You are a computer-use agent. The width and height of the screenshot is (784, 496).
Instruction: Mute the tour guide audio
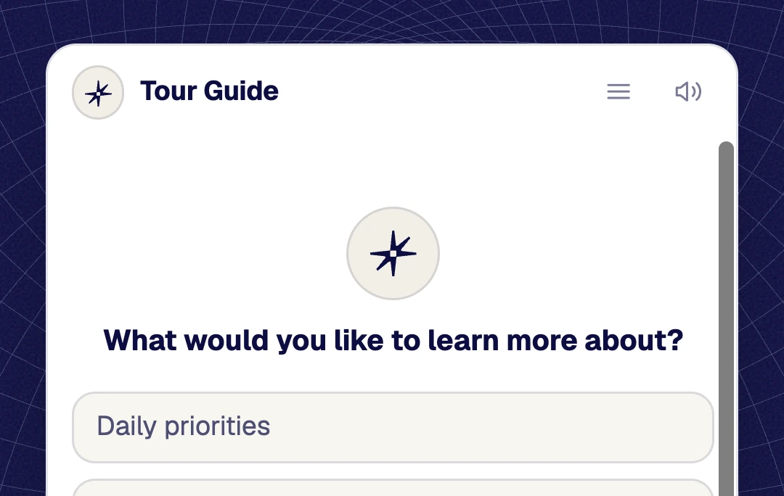[688, 91]
